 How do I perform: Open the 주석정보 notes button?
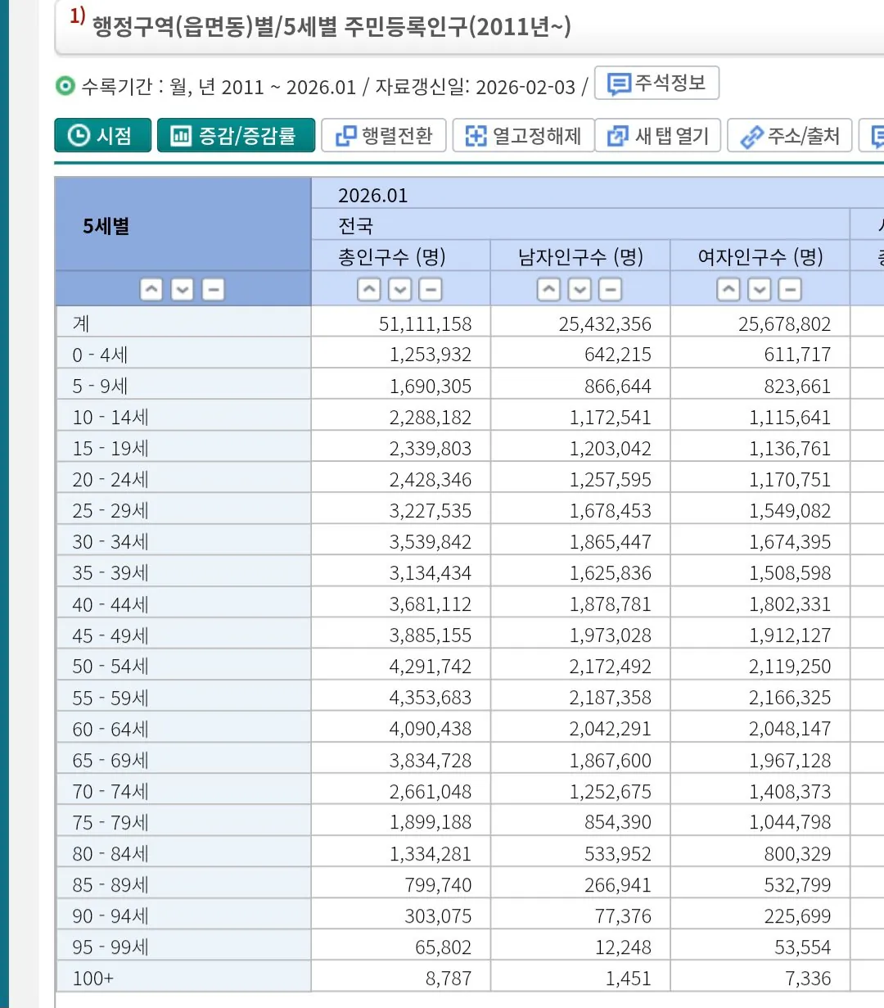pyautogui.click(x=657, y=84)
